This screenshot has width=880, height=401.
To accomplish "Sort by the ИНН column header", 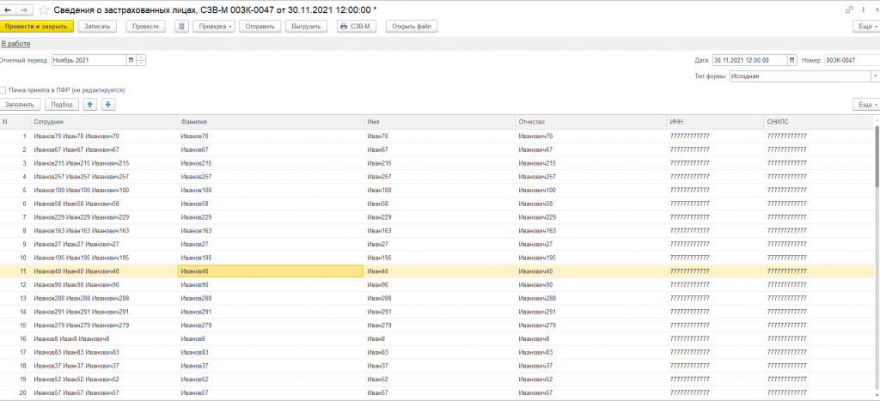I will coord(715,121).
